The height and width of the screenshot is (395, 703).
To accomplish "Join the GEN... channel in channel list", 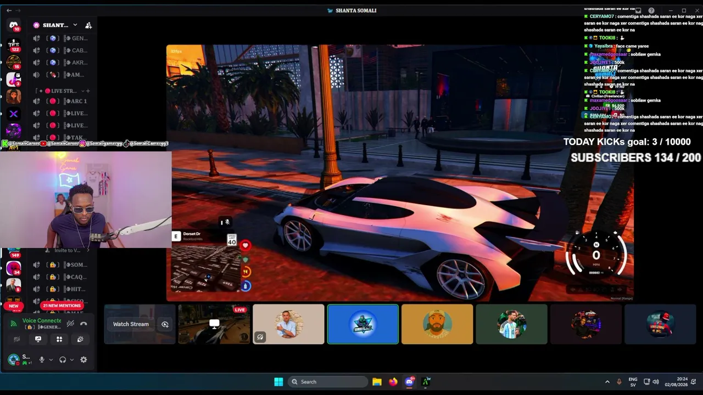I will click(60, 38).
